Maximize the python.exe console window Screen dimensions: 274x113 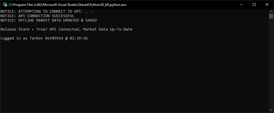(254, 4)
